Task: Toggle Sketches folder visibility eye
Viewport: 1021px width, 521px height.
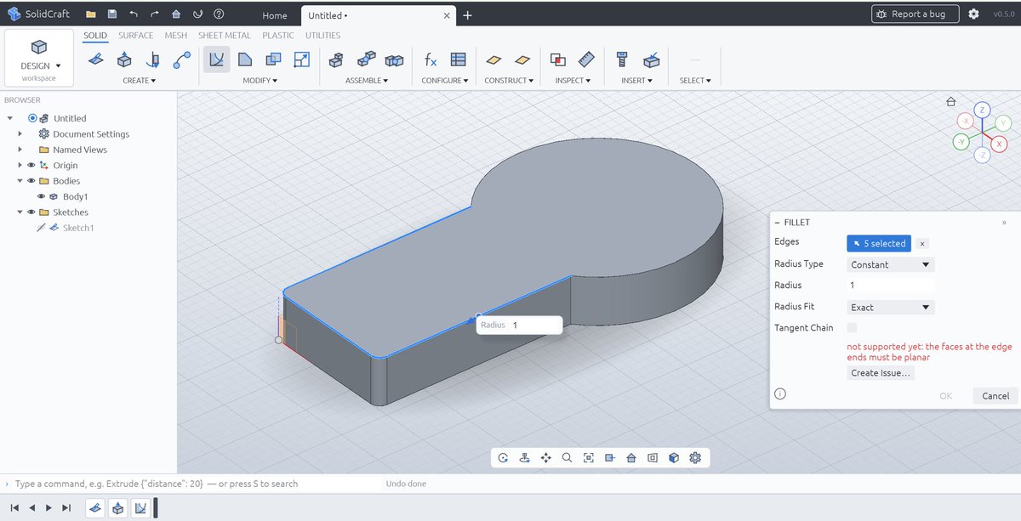Action: [31, 212]
